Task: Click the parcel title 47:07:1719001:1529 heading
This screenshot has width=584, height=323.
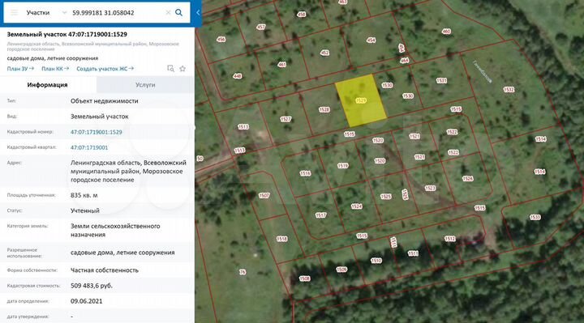Action: 67,34
